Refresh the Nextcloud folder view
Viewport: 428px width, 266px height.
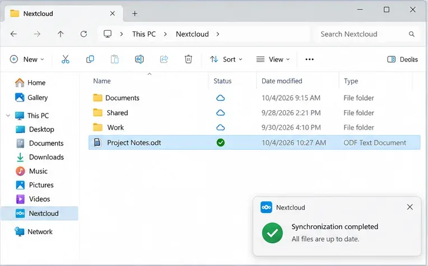84,34
